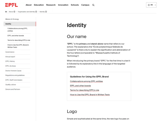162x121 pixels.
Task: Click the Logo section heading
Action: [x=72, y=111]
